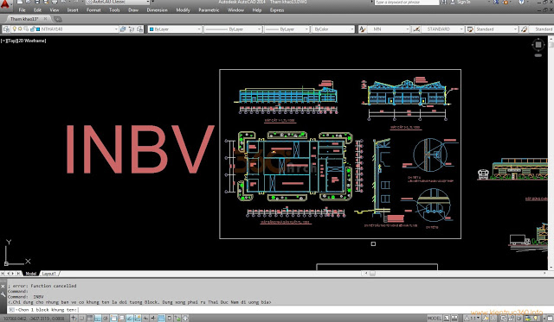This screenshot has height=322, width=554.
Task: Open the AutoCAD application menu button
Action: [x=5, y=4]
